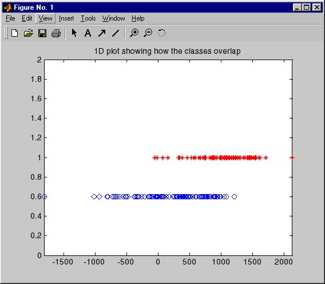
Task: Expand the Tools menu
Action: click(88, 18)
